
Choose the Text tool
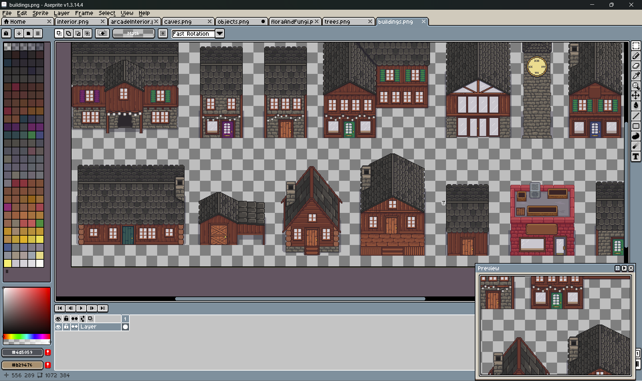pos(636,156)
